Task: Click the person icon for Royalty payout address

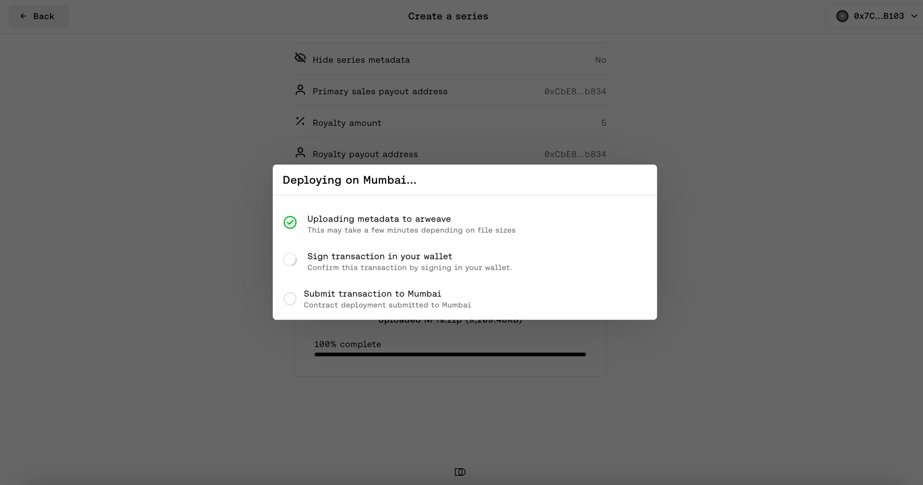Action: [300, 152]
